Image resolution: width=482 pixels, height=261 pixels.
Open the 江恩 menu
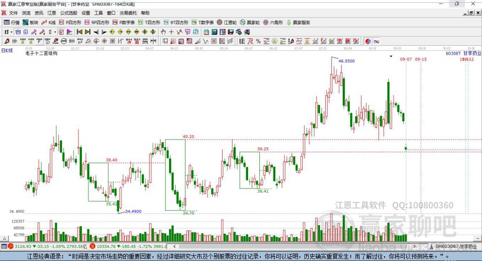pos(52,13)
